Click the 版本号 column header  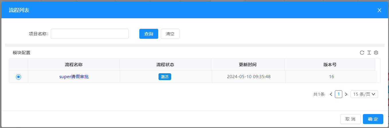pos(330,65)
